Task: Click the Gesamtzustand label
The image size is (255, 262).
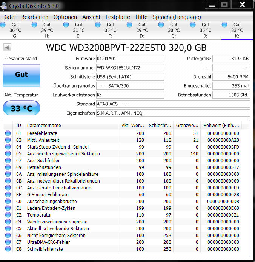Action: 21,59
